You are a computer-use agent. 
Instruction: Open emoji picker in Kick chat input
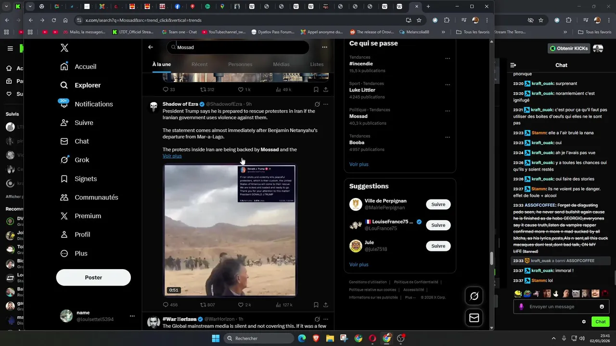(602, 307)
